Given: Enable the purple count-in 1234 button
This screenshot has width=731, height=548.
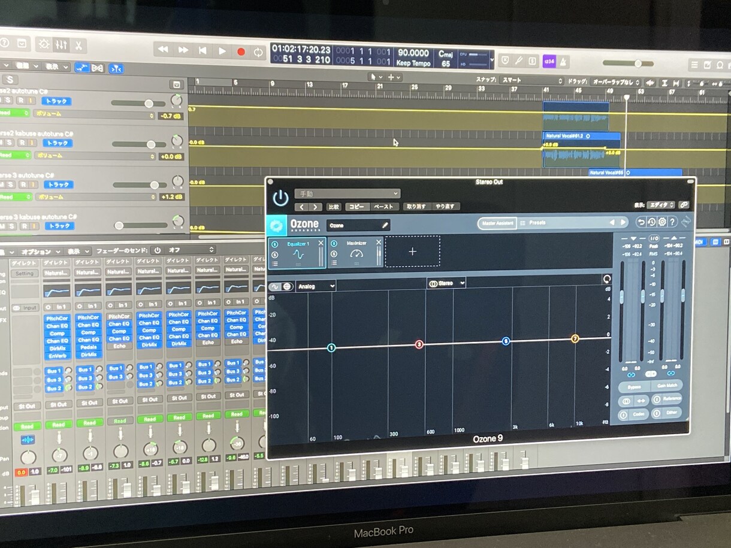Looking at the screenshot, I should [x=548, y=61].
